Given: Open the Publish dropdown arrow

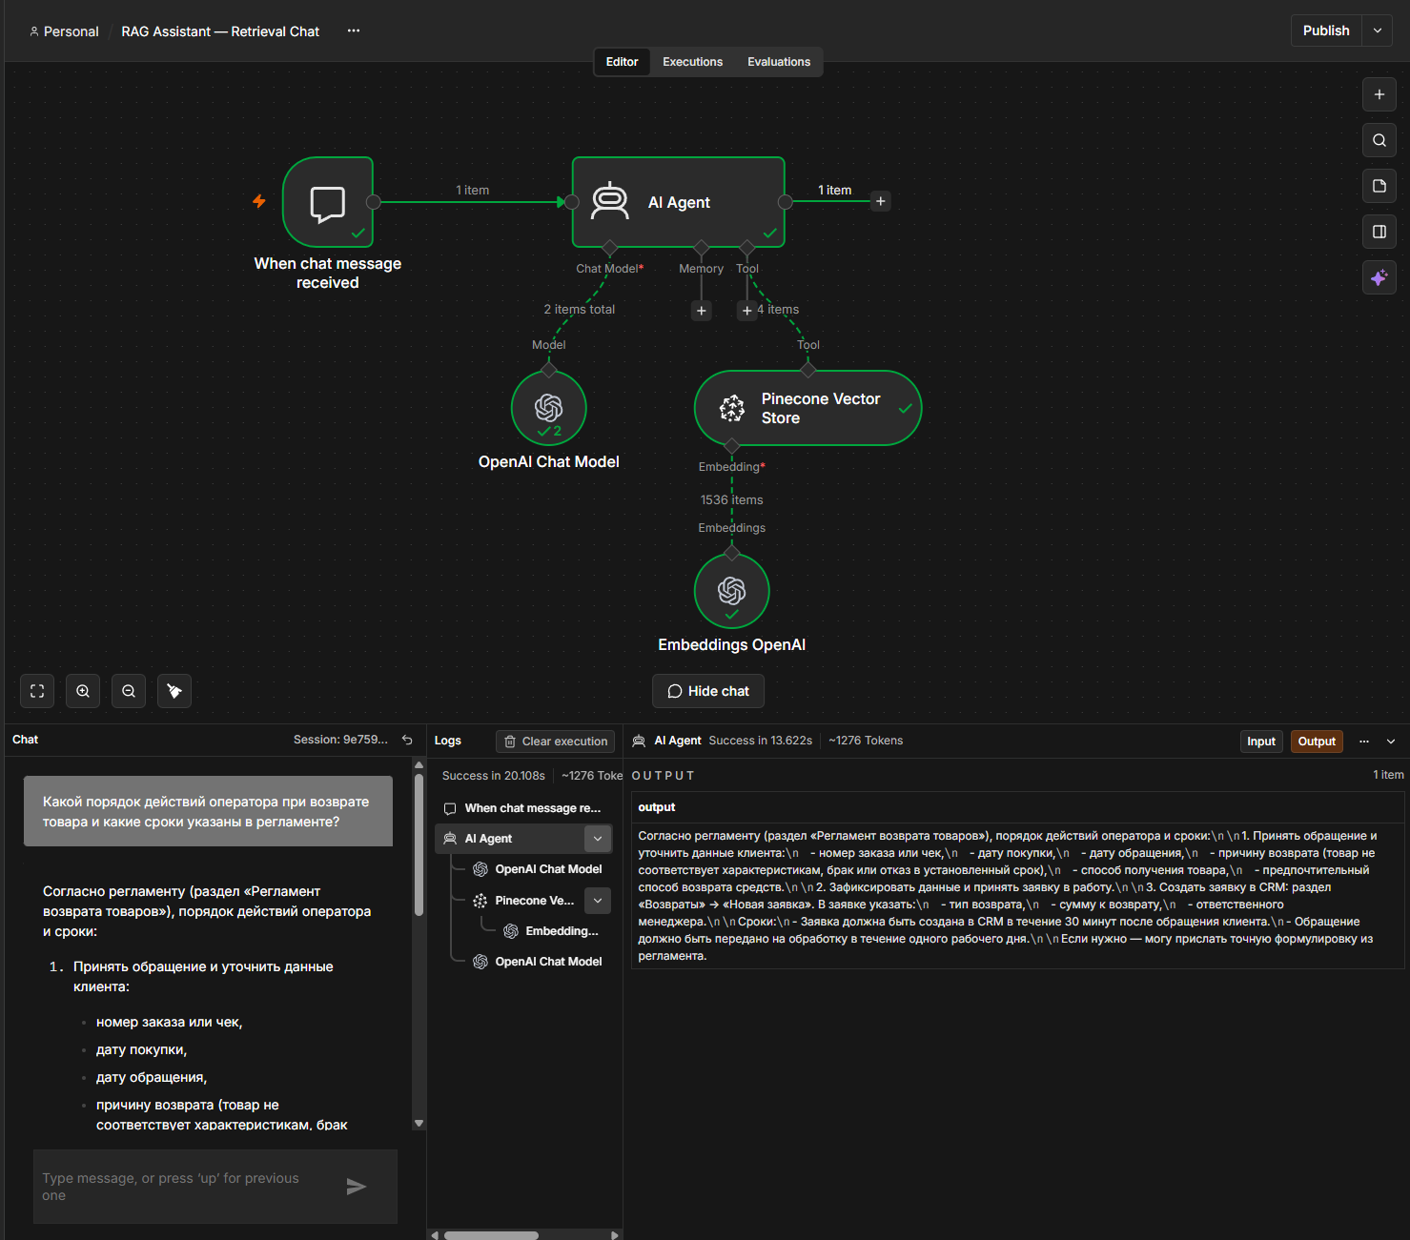Looking at the screenshot, I should tap(1378, 30).
